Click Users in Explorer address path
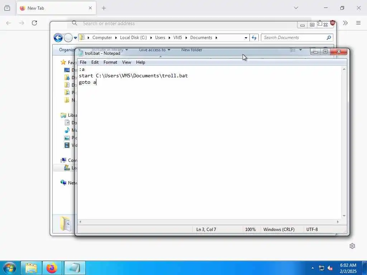This screenshot has width=367, height=275. (160, 38)
